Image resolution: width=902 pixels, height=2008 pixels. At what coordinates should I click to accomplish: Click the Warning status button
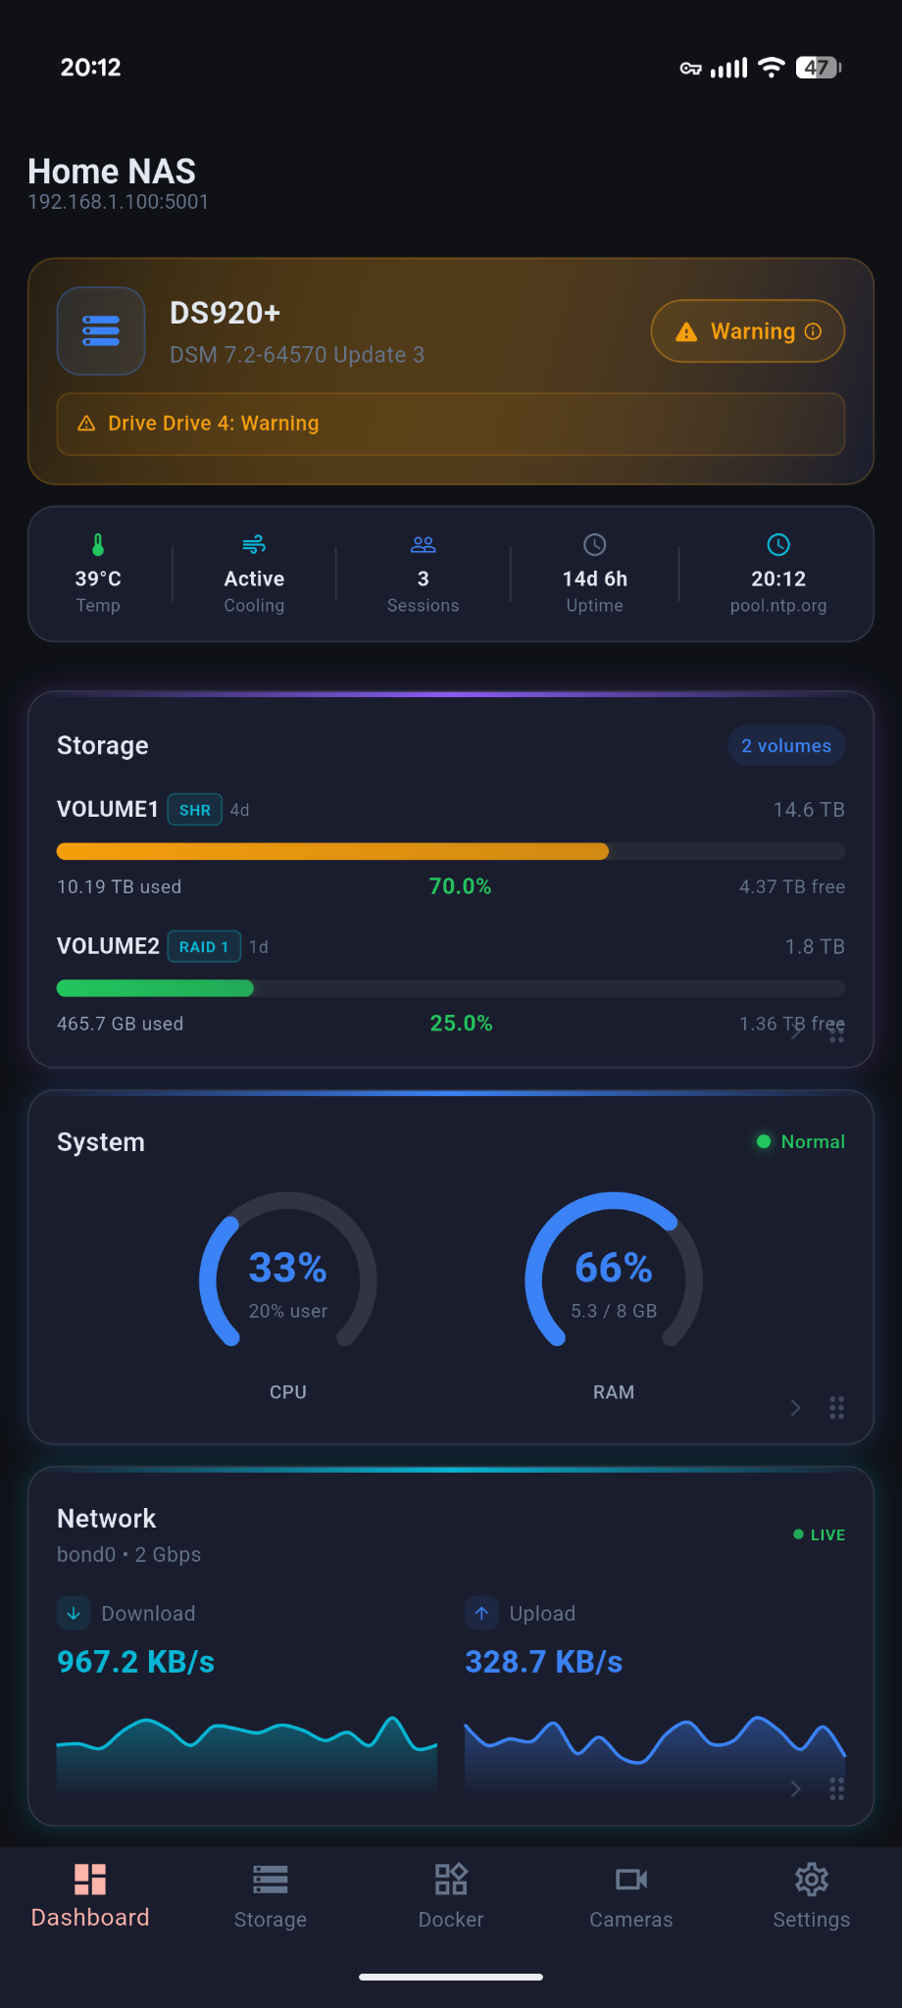point(747,331)
